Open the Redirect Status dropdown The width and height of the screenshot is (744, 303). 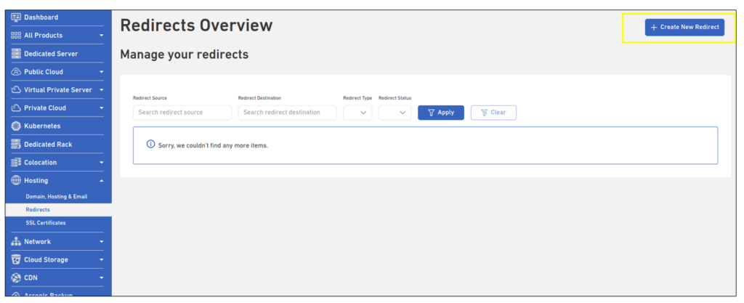pyautogui.click(x=395, y=113)
